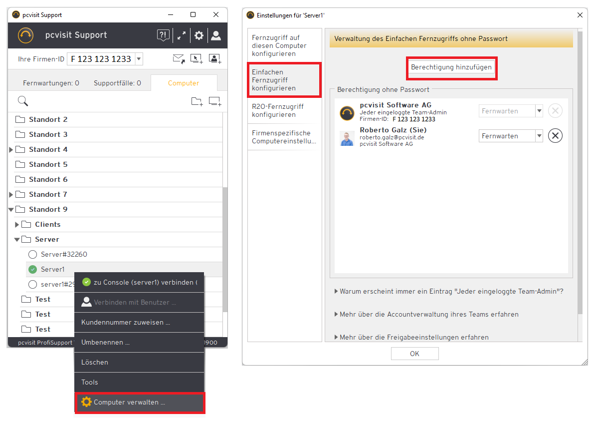
Task: Click the user profile icon in header
Action: tap(216, 35)
